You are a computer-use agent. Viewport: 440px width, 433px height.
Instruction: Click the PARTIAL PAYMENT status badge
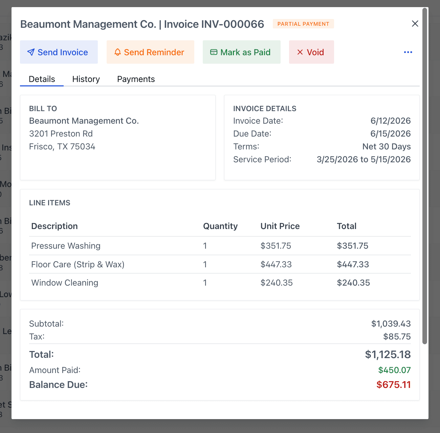tap(303, 24)
